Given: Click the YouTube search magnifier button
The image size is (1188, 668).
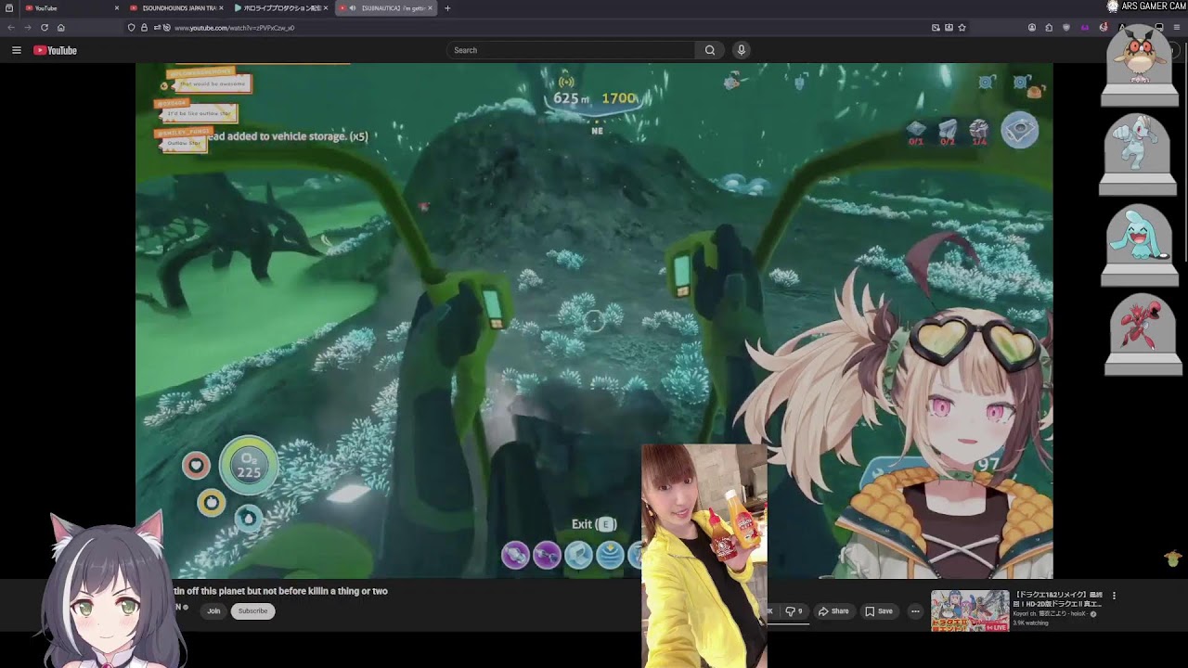Looking at the screenshot, I should [x=710, y=50].
